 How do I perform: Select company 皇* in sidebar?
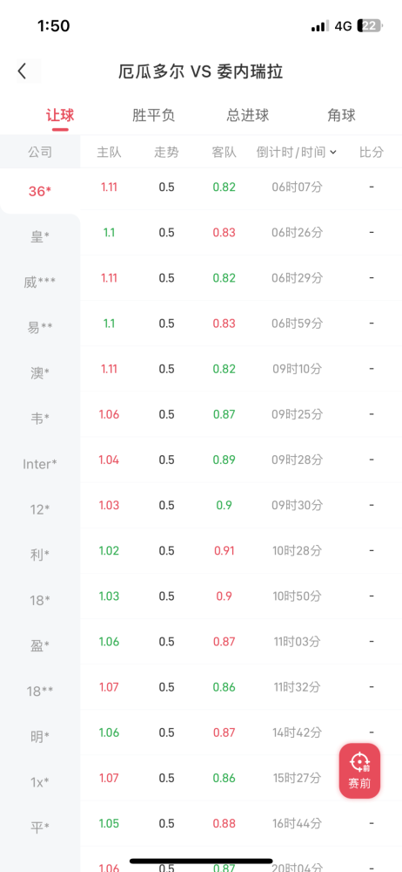(40, 236)
